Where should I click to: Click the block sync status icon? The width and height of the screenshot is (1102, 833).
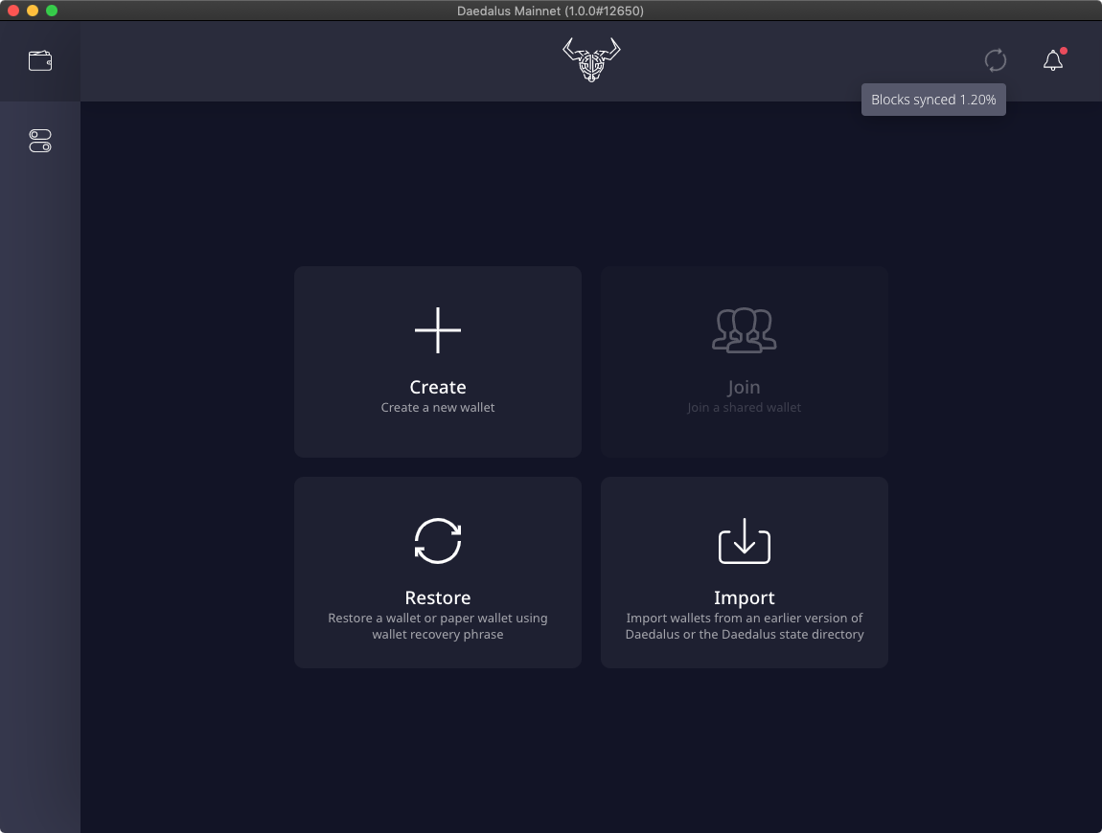pyautogui.click(x=996, y=60)
